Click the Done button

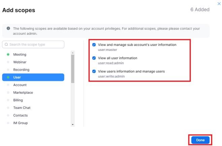(x=200, y=140)
